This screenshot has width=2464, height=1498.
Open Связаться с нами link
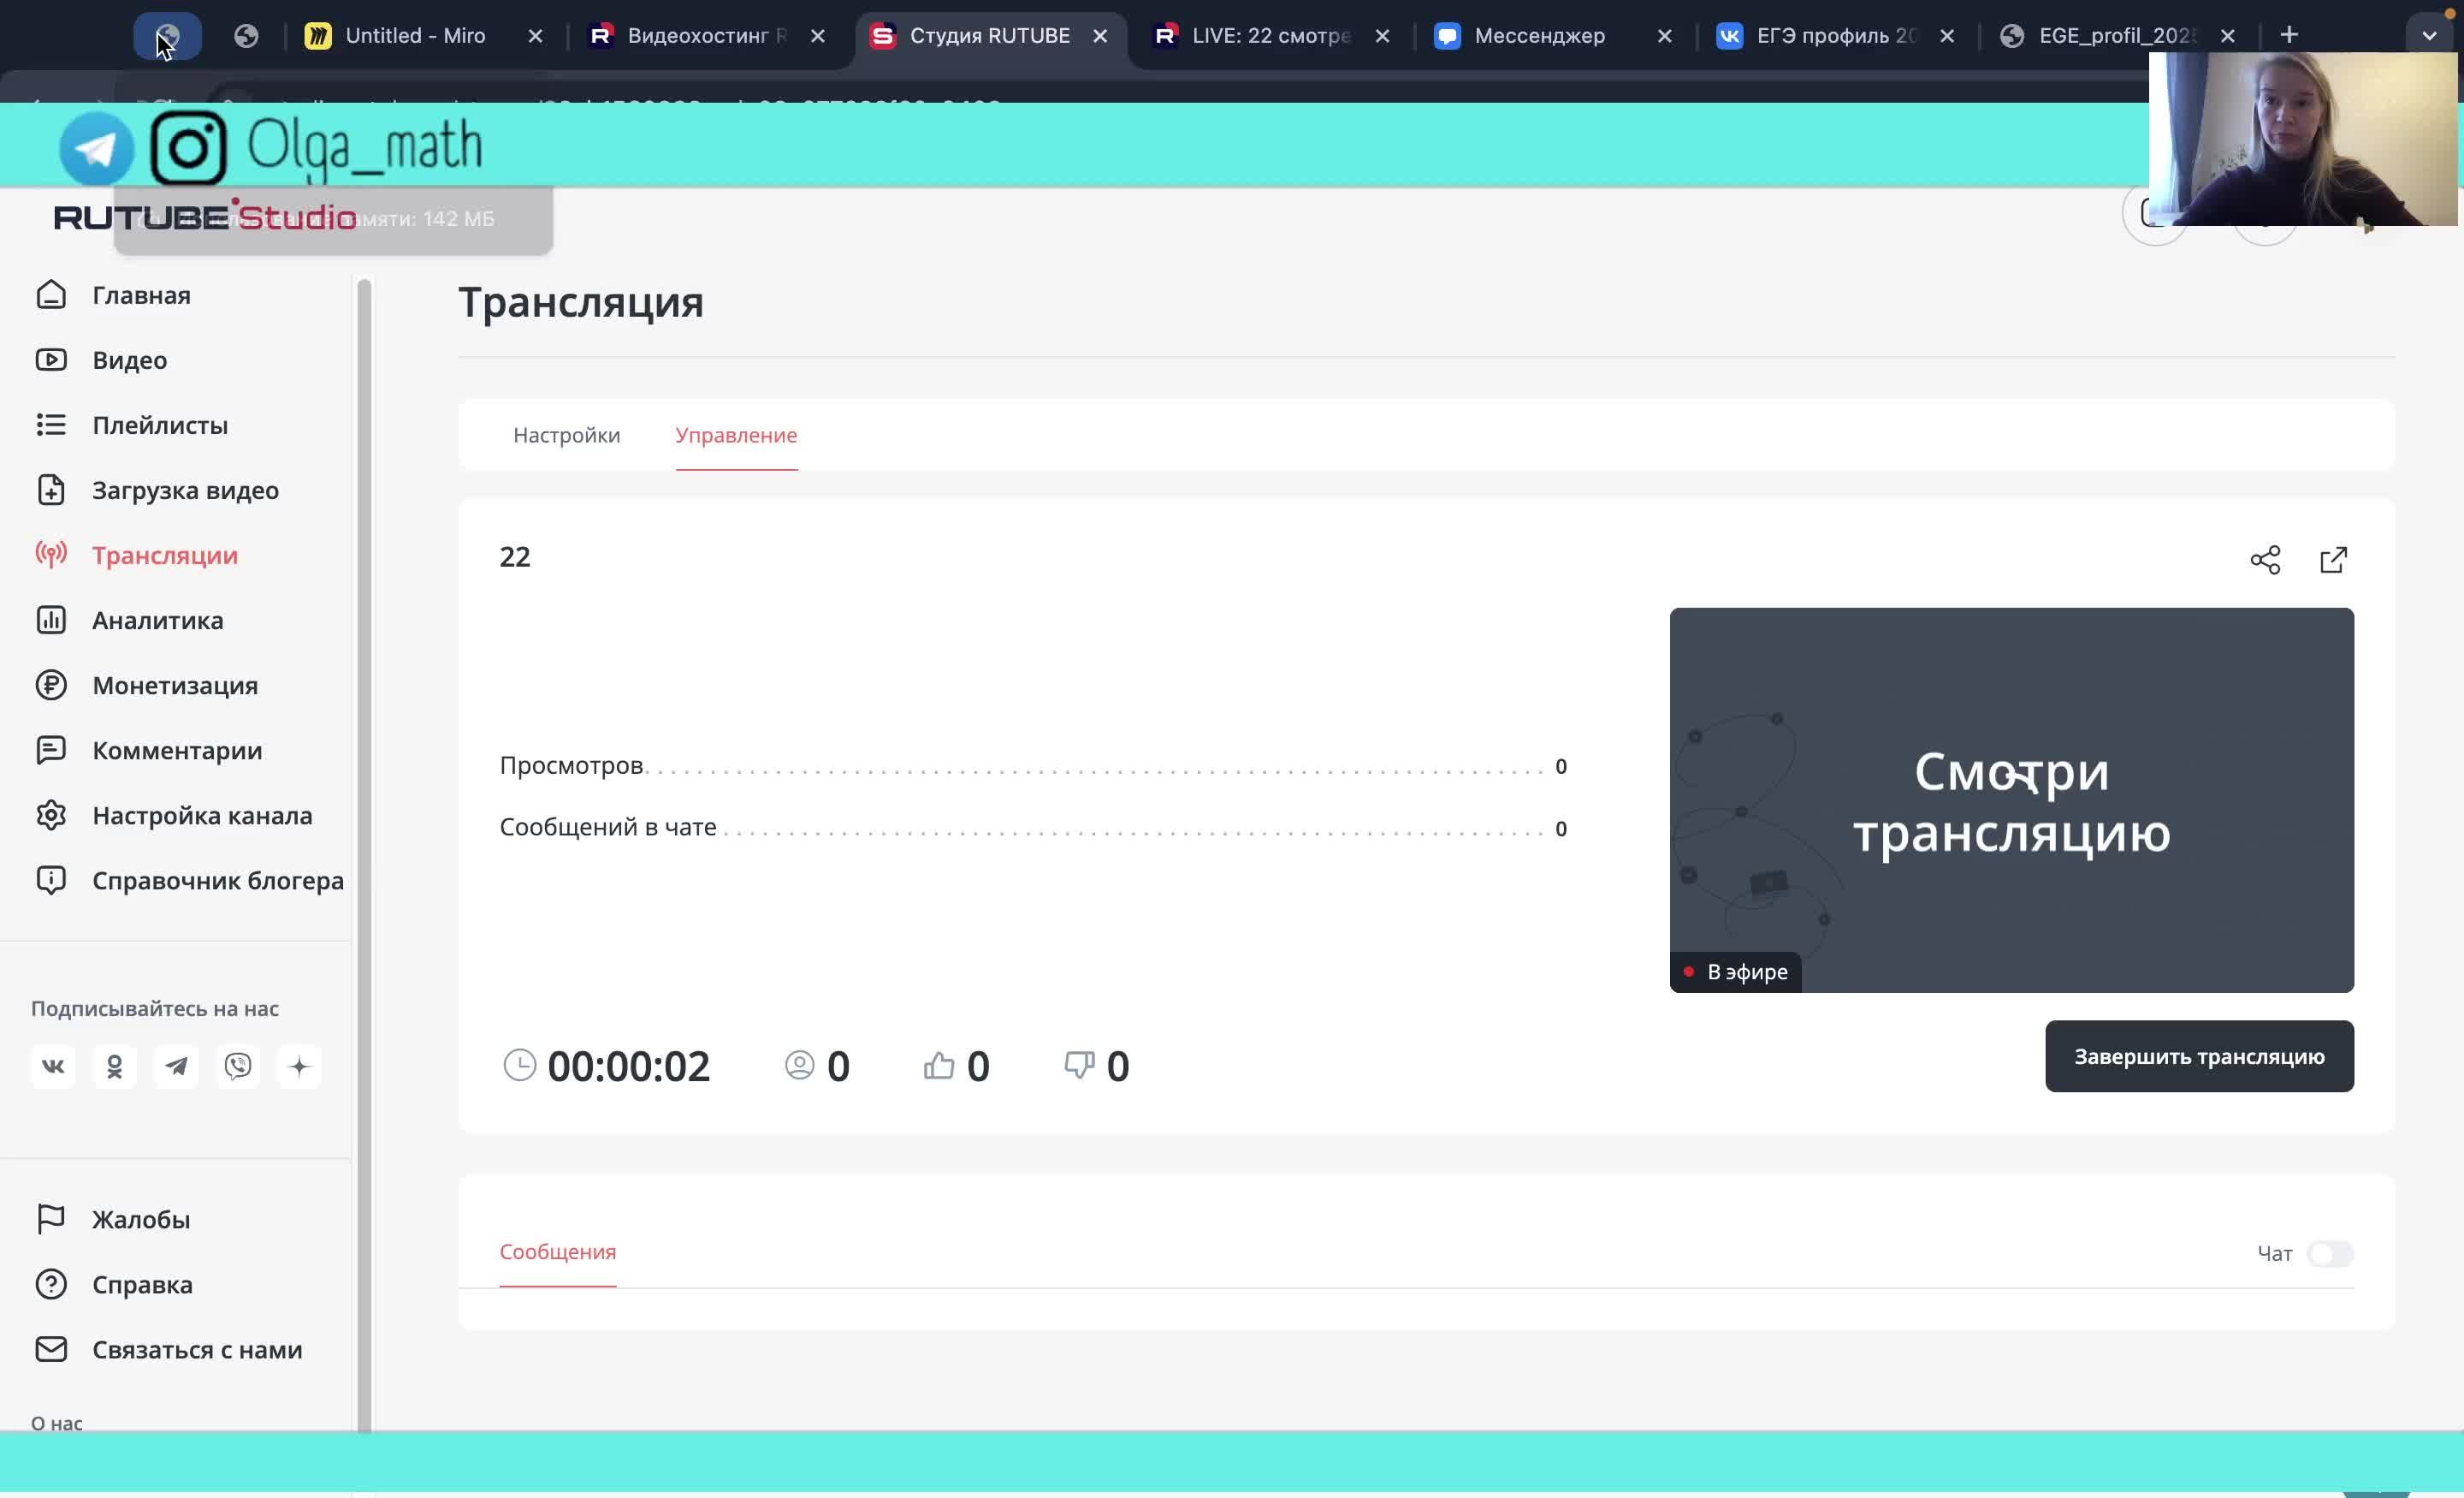click(197, 1349)
